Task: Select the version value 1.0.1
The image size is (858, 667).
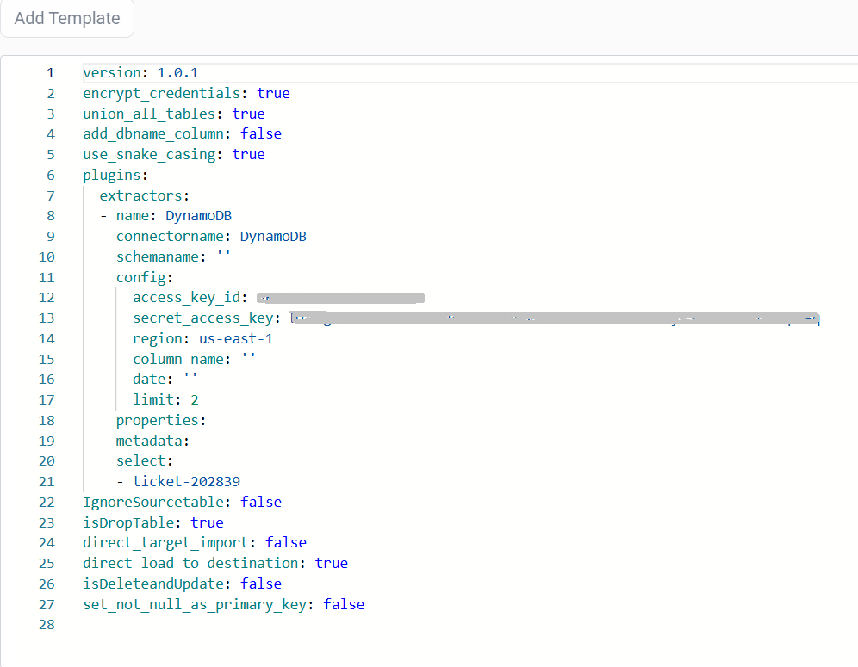Action: (x=177, y=72)
